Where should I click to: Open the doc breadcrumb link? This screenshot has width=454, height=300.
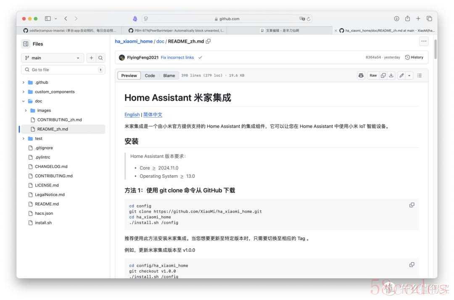point(160,41)
